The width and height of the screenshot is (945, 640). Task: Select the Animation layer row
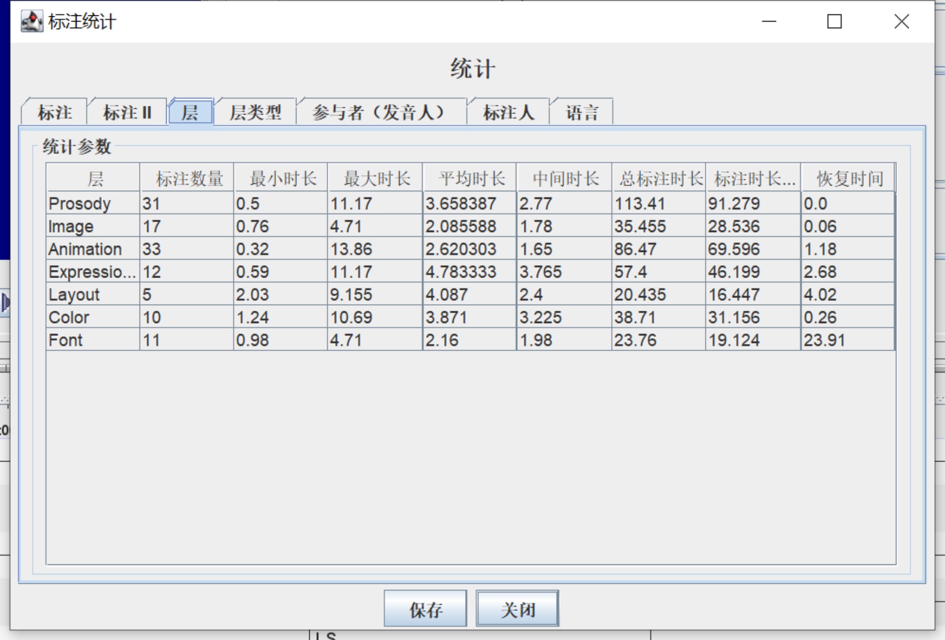point(93,249)
